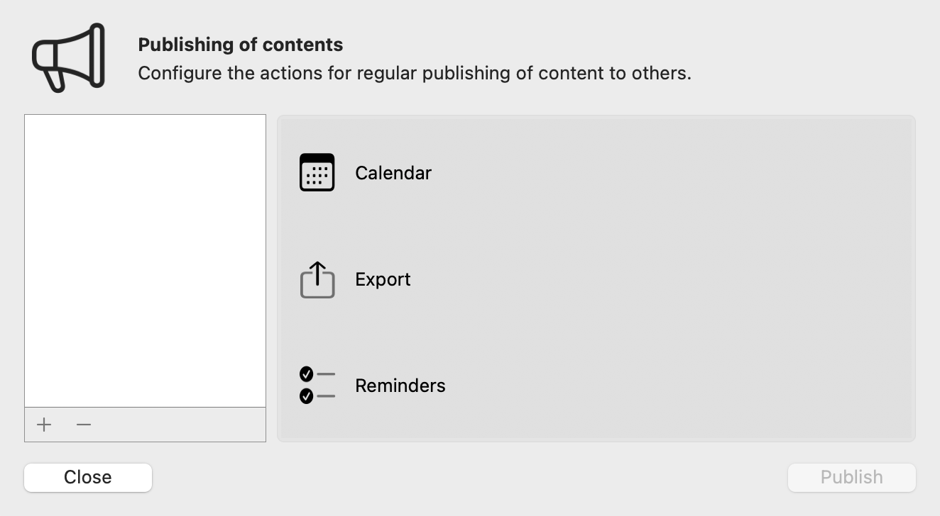Click the configure actions description text
This screenshot has height=516, width=940.
(414, 73)
